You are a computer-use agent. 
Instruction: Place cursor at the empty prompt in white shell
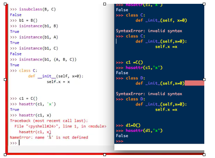click(19, 143)
